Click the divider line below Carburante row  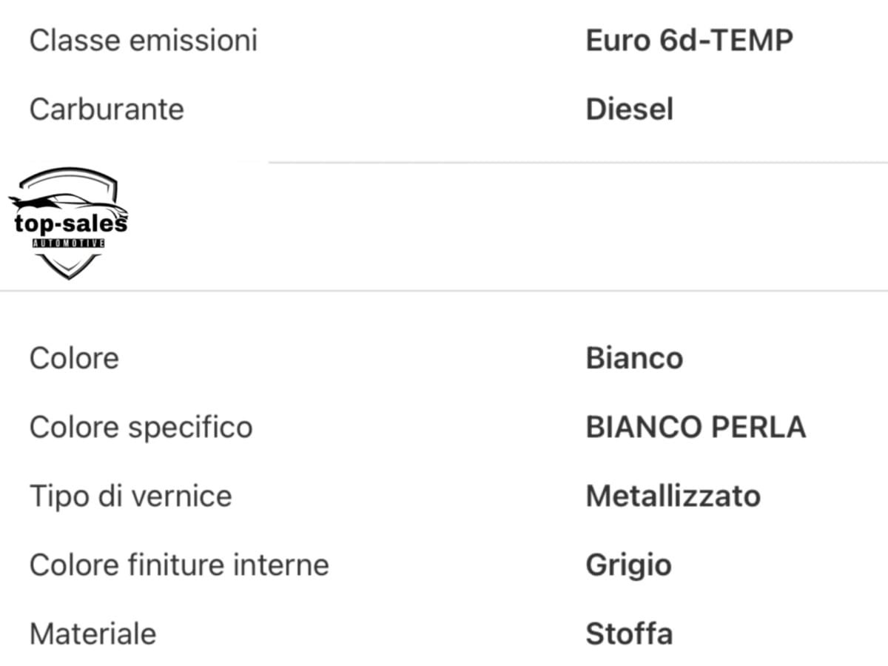[577, 162]
